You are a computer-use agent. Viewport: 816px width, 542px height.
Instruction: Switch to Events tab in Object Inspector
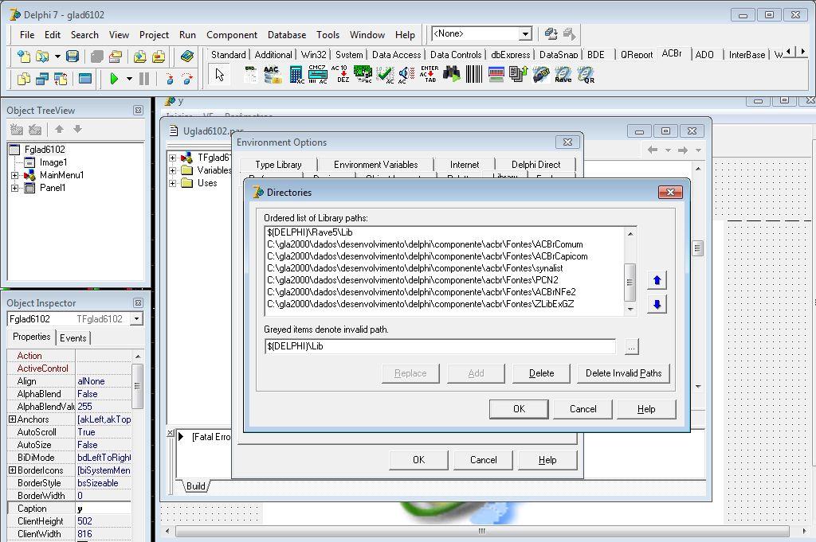73,337
